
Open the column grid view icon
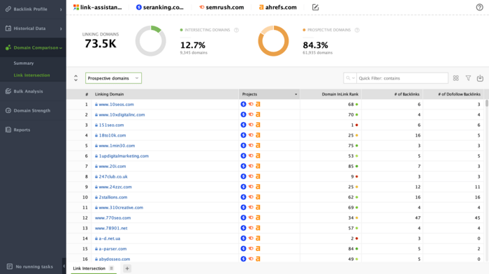(x=456, y=78)
